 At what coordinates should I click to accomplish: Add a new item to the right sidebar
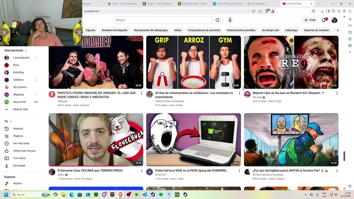(x=350, y=52)
